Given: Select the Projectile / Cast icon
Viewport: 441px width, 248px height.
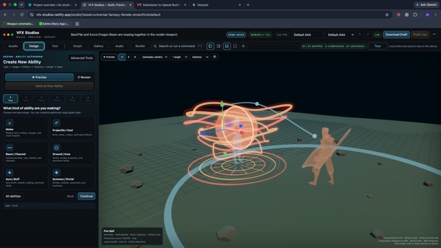Looking at the screenshot, I should (56, 123).
